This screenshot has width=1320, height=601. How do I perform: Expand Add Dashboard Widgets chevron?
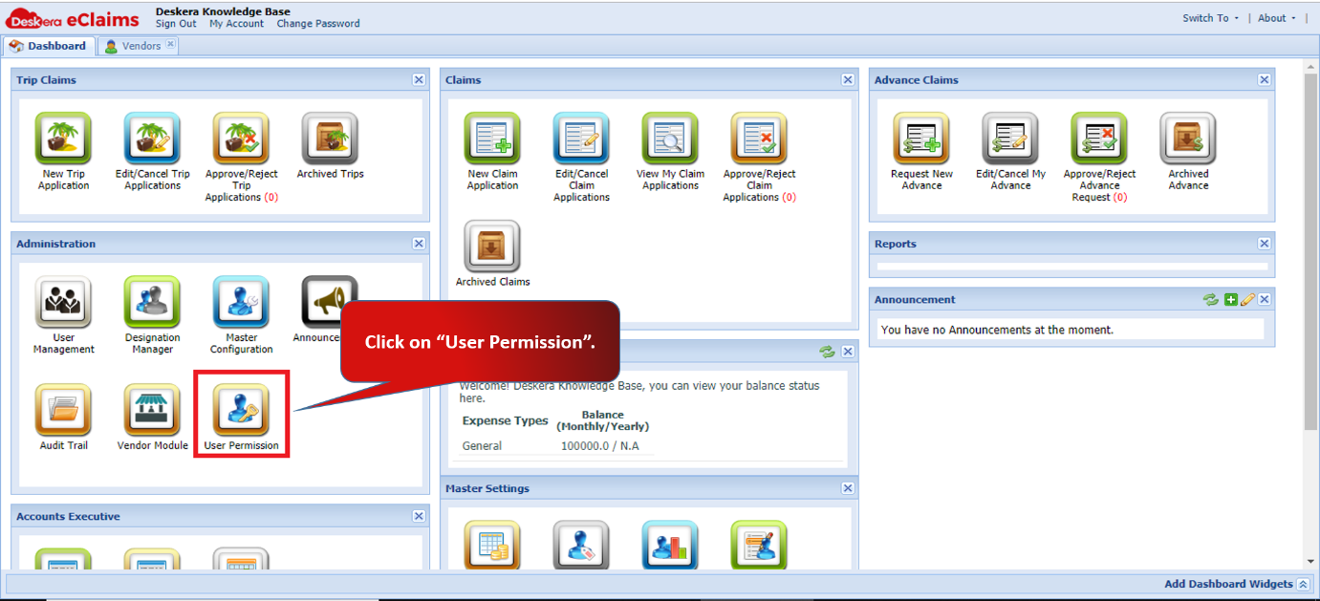(x=1303, y=584)
